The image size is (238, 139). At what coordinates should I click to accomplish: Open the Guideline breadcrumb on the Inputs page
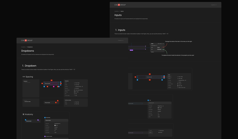[117, 11]
